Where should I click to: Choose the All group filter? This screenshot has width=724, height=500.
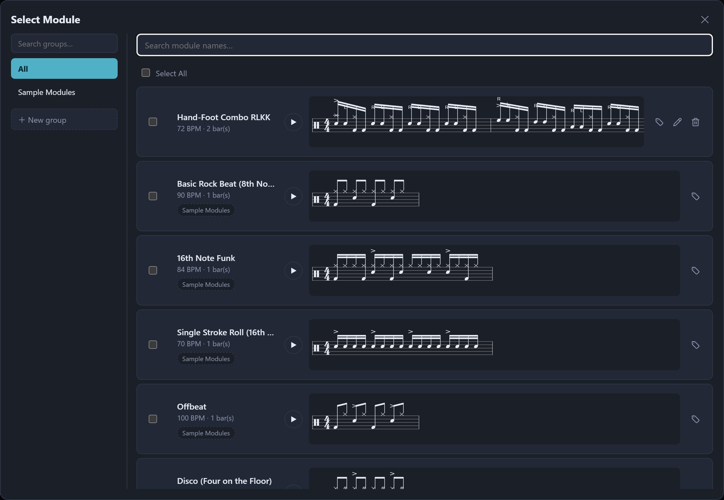[x=64, y=68]
